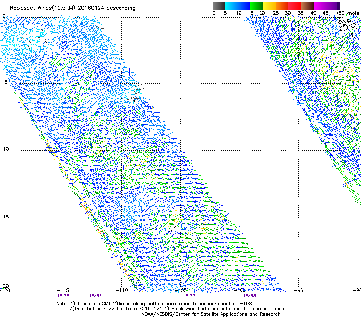Click the NOAA/NESDIS credit line
The width and height of the screenshot is (361, 317).
point(211,314)
